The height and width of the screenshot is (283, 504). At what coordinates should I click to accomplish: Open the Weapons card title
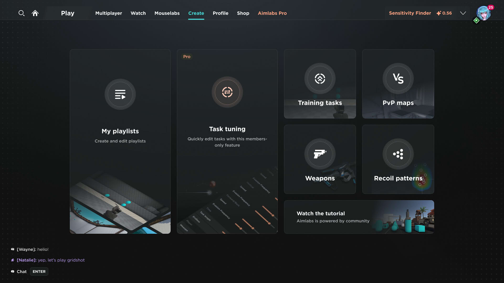[320, 178]
